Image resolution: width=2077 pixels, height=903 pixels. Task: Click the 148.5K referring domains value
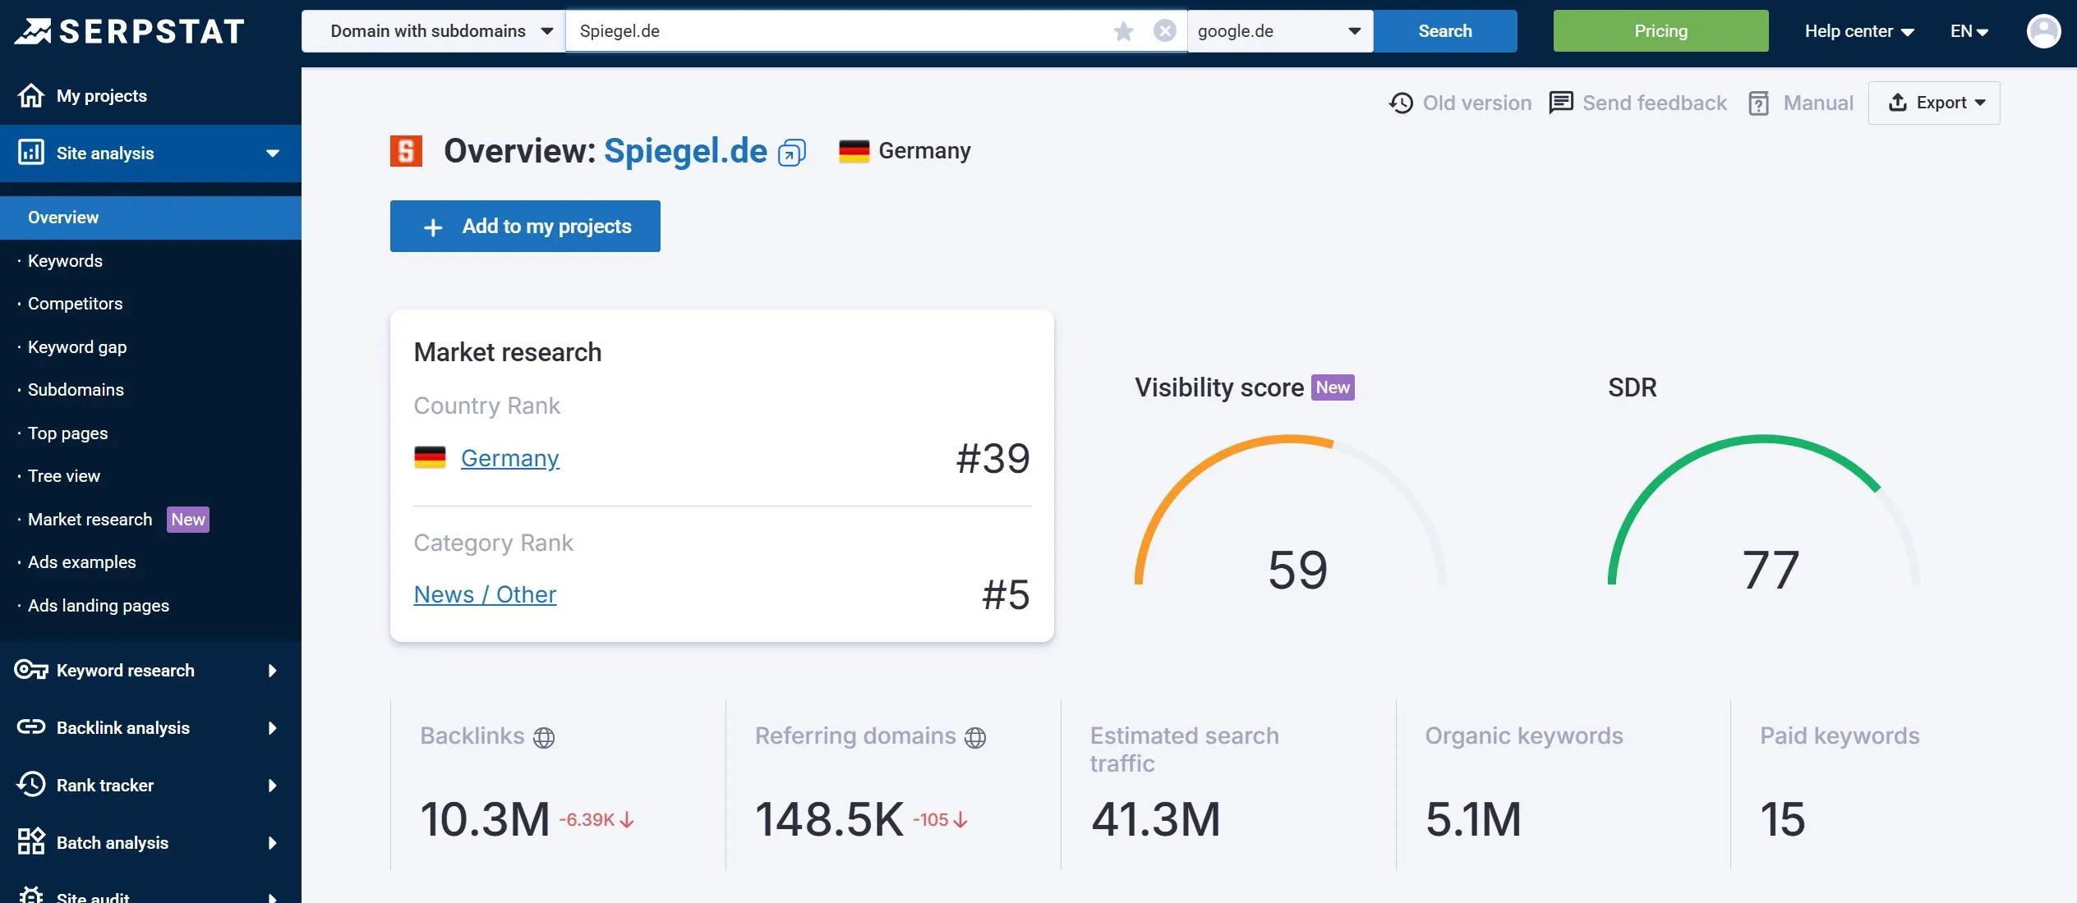pos(829,819)
